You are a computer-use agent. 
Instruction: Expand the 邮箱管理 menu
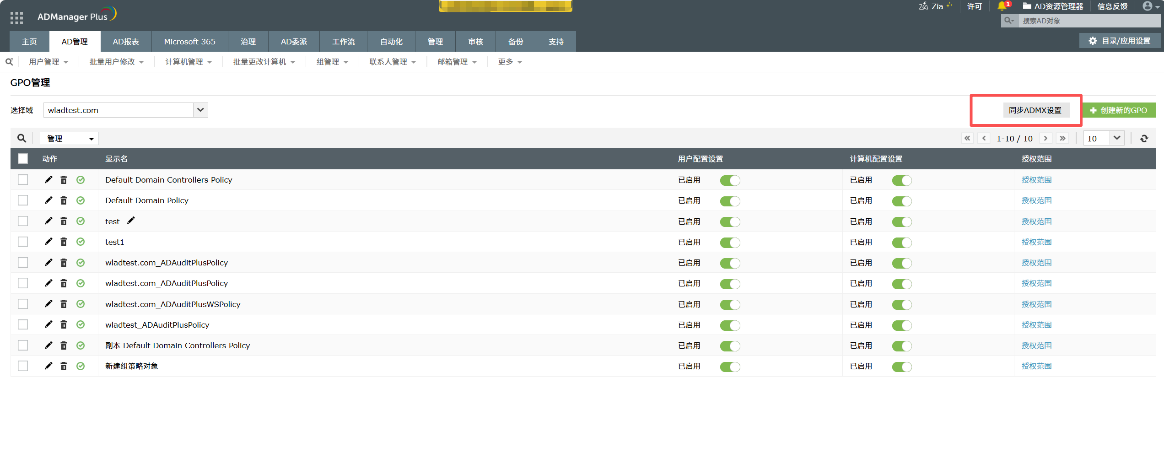(457, 62)
